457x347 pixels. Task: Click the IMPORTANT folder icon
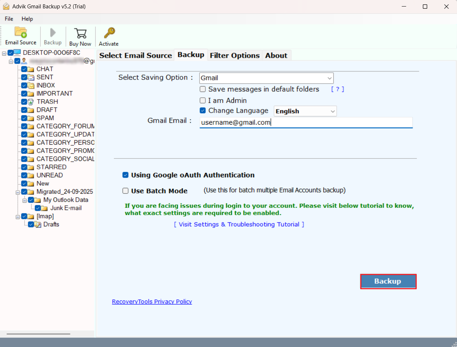(x=31, y=94)
